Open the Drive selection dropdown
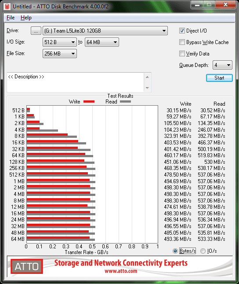Image resolution: width=239 pixels, height=284 pixels. tap(105, 31)
